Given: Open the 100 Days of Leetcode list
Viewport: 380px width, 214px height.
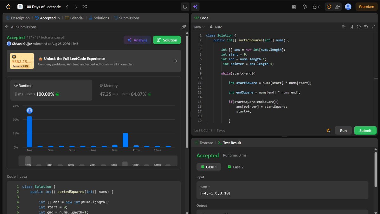Looking at the screenshot, I should click(x=39, y=7).
